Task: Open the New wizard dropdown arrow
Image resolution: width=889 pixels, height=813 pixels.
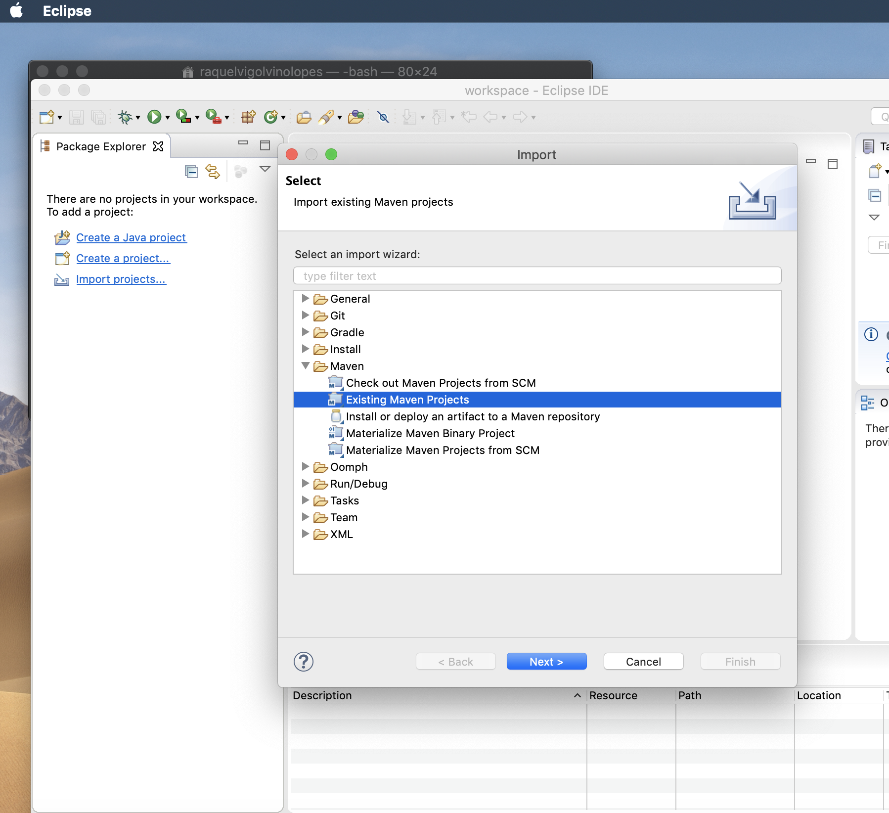Action: click(60, 118)
